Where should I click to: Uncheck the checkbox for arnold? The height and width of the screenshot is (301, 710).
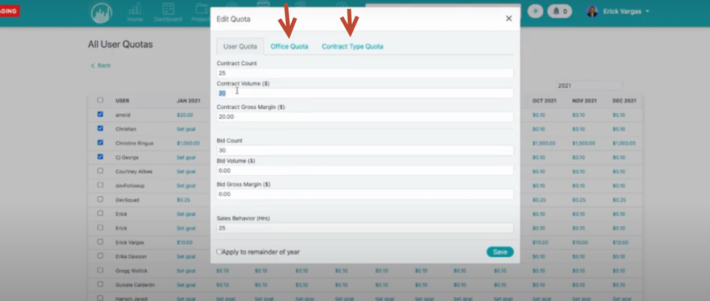click(x=100, y=114)
